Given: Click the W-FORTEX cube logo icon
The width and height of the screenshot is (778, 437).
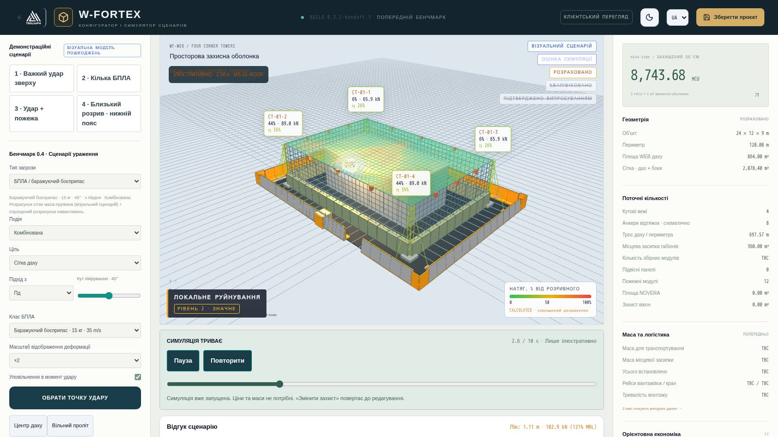Looking at the screenshot, I should 63,17.
